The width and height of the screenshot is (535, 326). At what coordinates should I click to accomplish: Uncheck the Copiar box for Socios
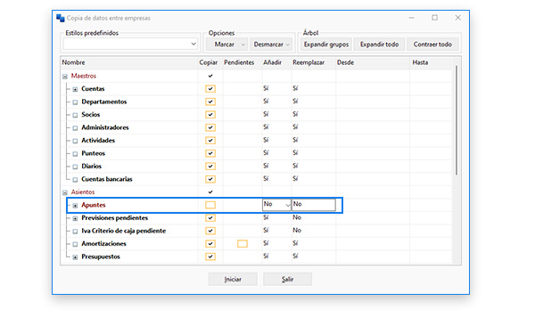point(210,115)
